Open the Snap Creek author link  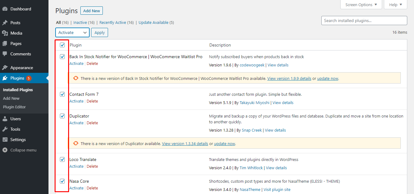click(x=252, y=130)
